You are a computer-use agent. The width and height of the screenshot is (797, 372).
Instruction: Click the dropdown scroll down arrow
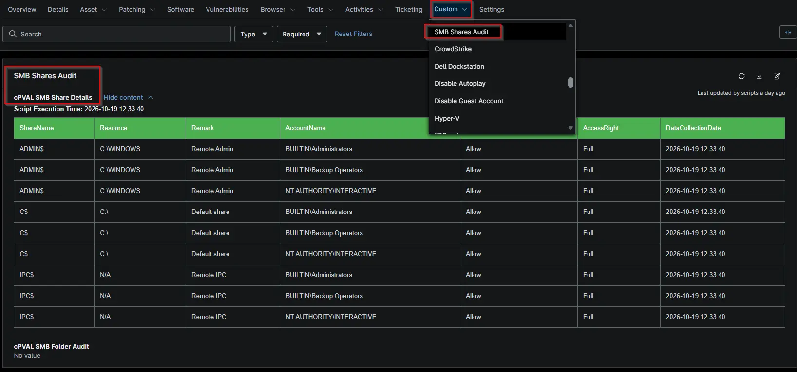(x=570, y=128)
